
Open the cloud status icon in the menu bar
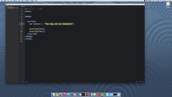tap(148, 1)
